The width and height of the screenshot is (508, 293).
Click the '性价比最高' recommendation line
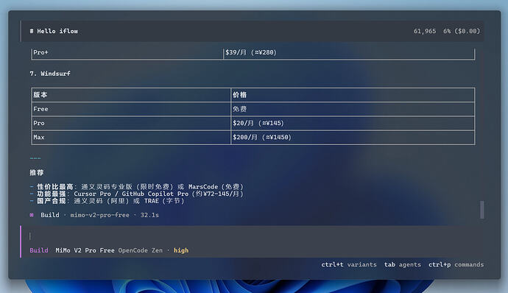136,187
